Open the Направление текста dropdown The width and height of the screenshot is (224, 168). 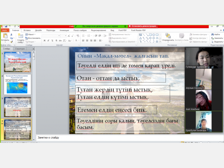pos(120,34)
